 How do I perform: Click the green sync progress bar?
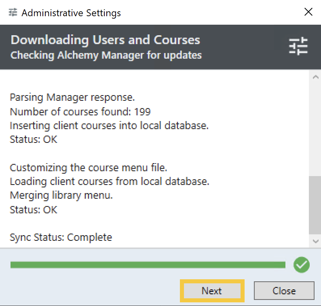click(148, 265)
